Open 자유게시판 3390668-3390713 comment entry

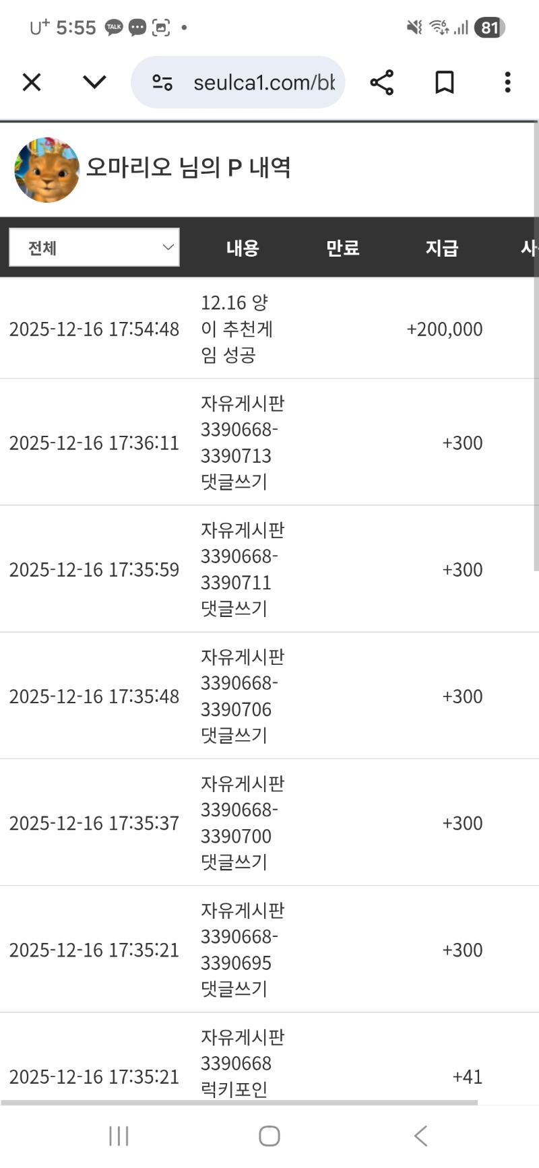(242, 443)
